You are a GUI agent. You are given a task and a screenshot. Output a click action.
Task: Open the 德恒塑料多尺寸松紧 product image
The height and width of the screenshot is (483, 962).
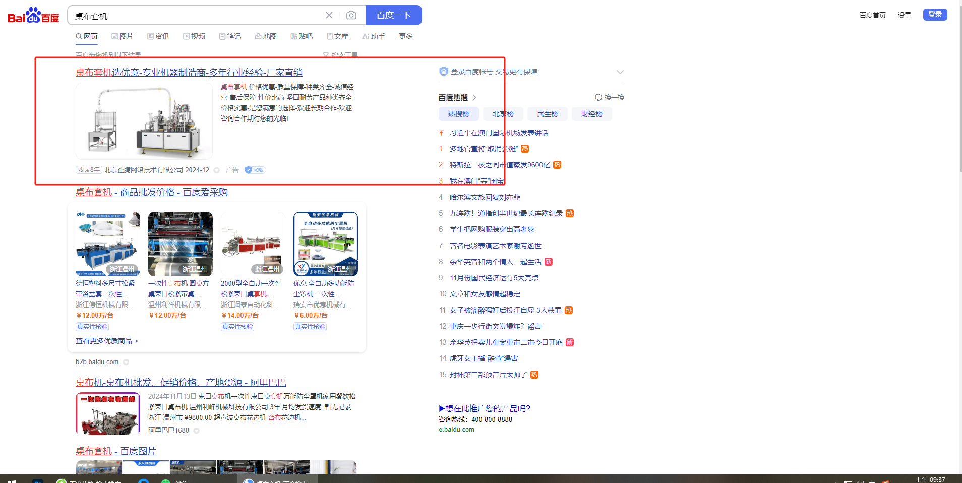tap(108, 244)
